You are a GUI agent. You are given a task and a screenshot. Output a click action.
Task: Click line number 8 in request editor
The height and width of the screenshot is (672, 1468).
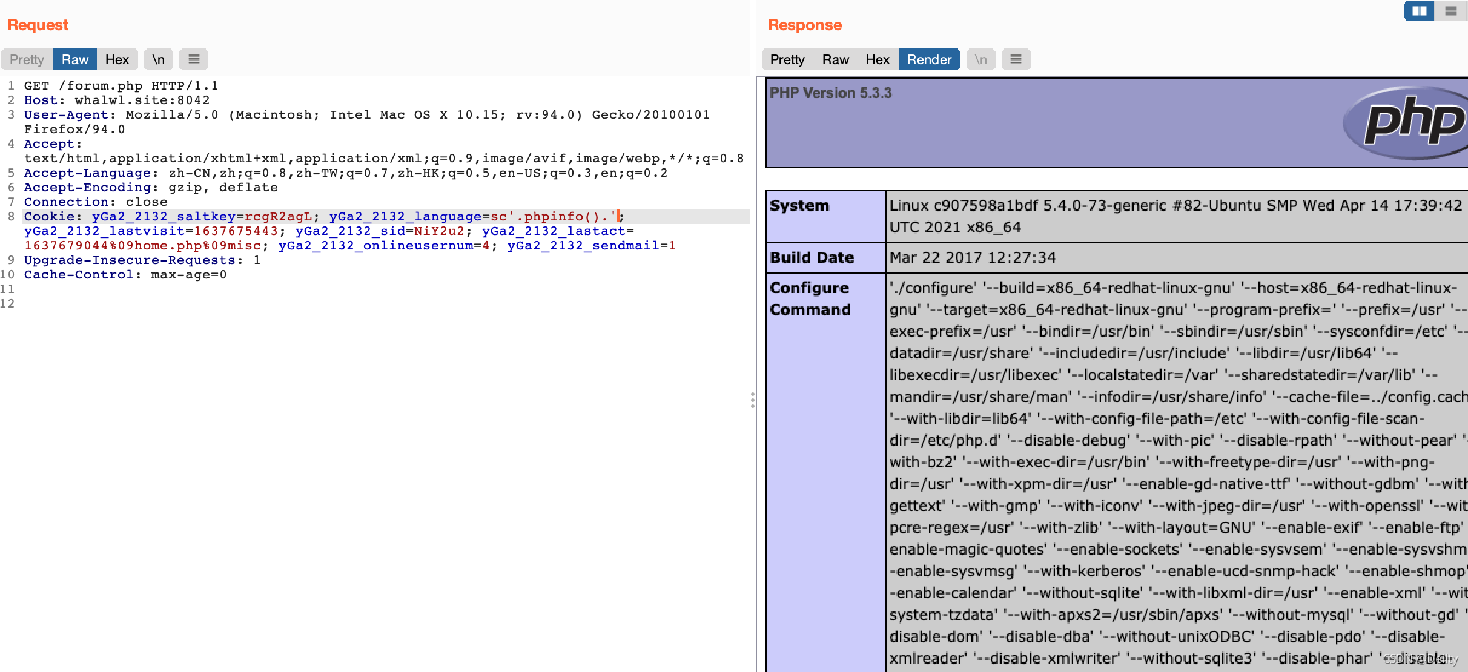click(x=11, y=217)
